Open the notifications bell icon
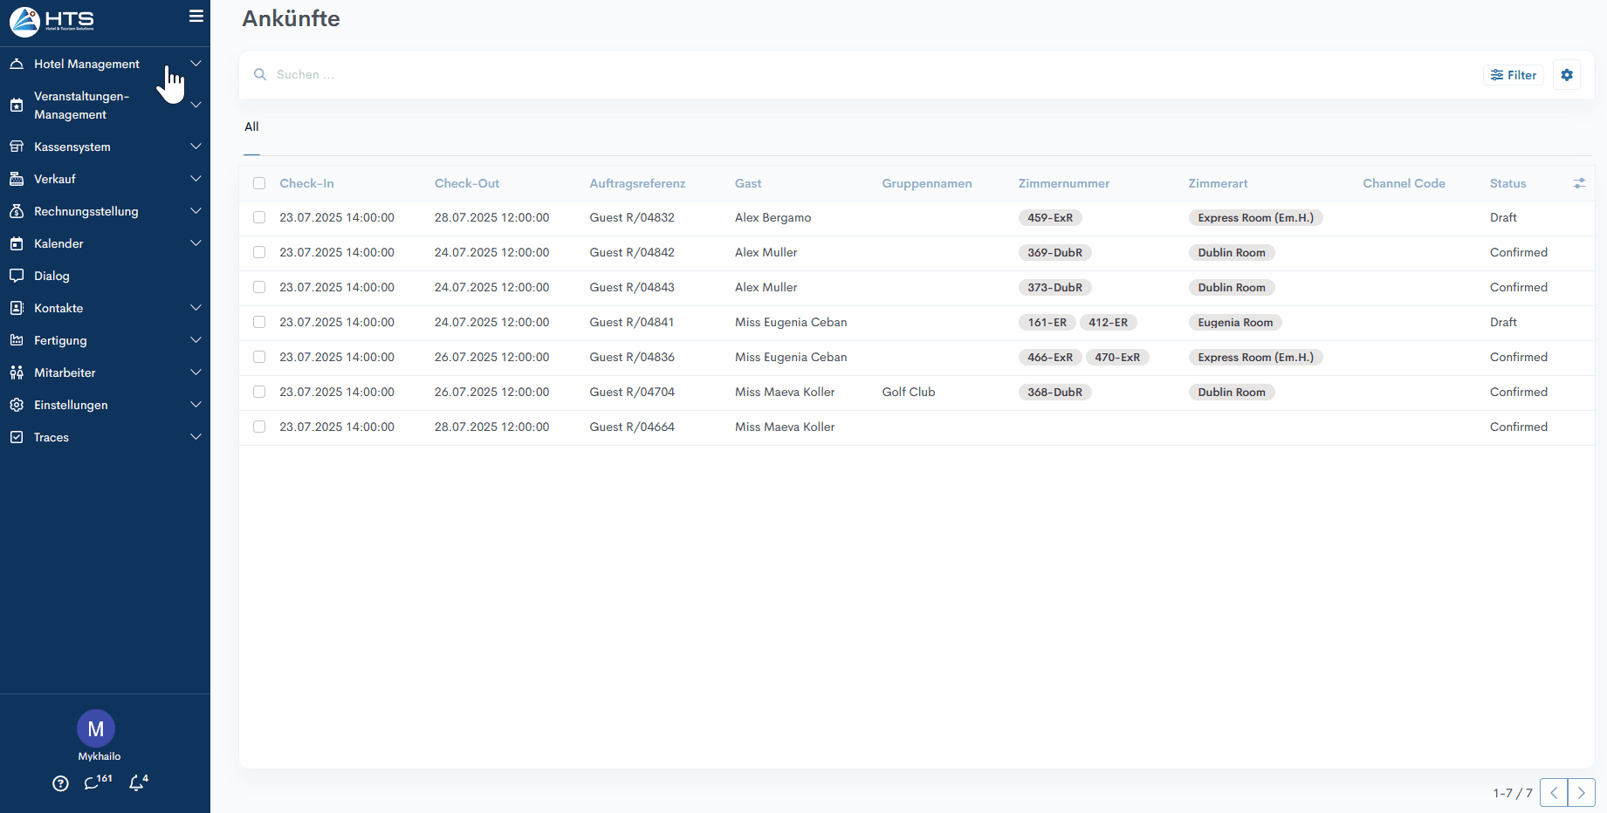 138,782
